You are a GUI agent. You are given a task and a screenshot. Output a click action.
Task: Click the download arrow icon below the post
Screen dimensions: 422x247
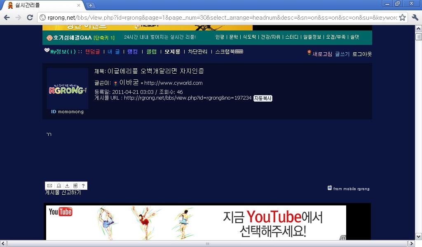pos(67,186)
